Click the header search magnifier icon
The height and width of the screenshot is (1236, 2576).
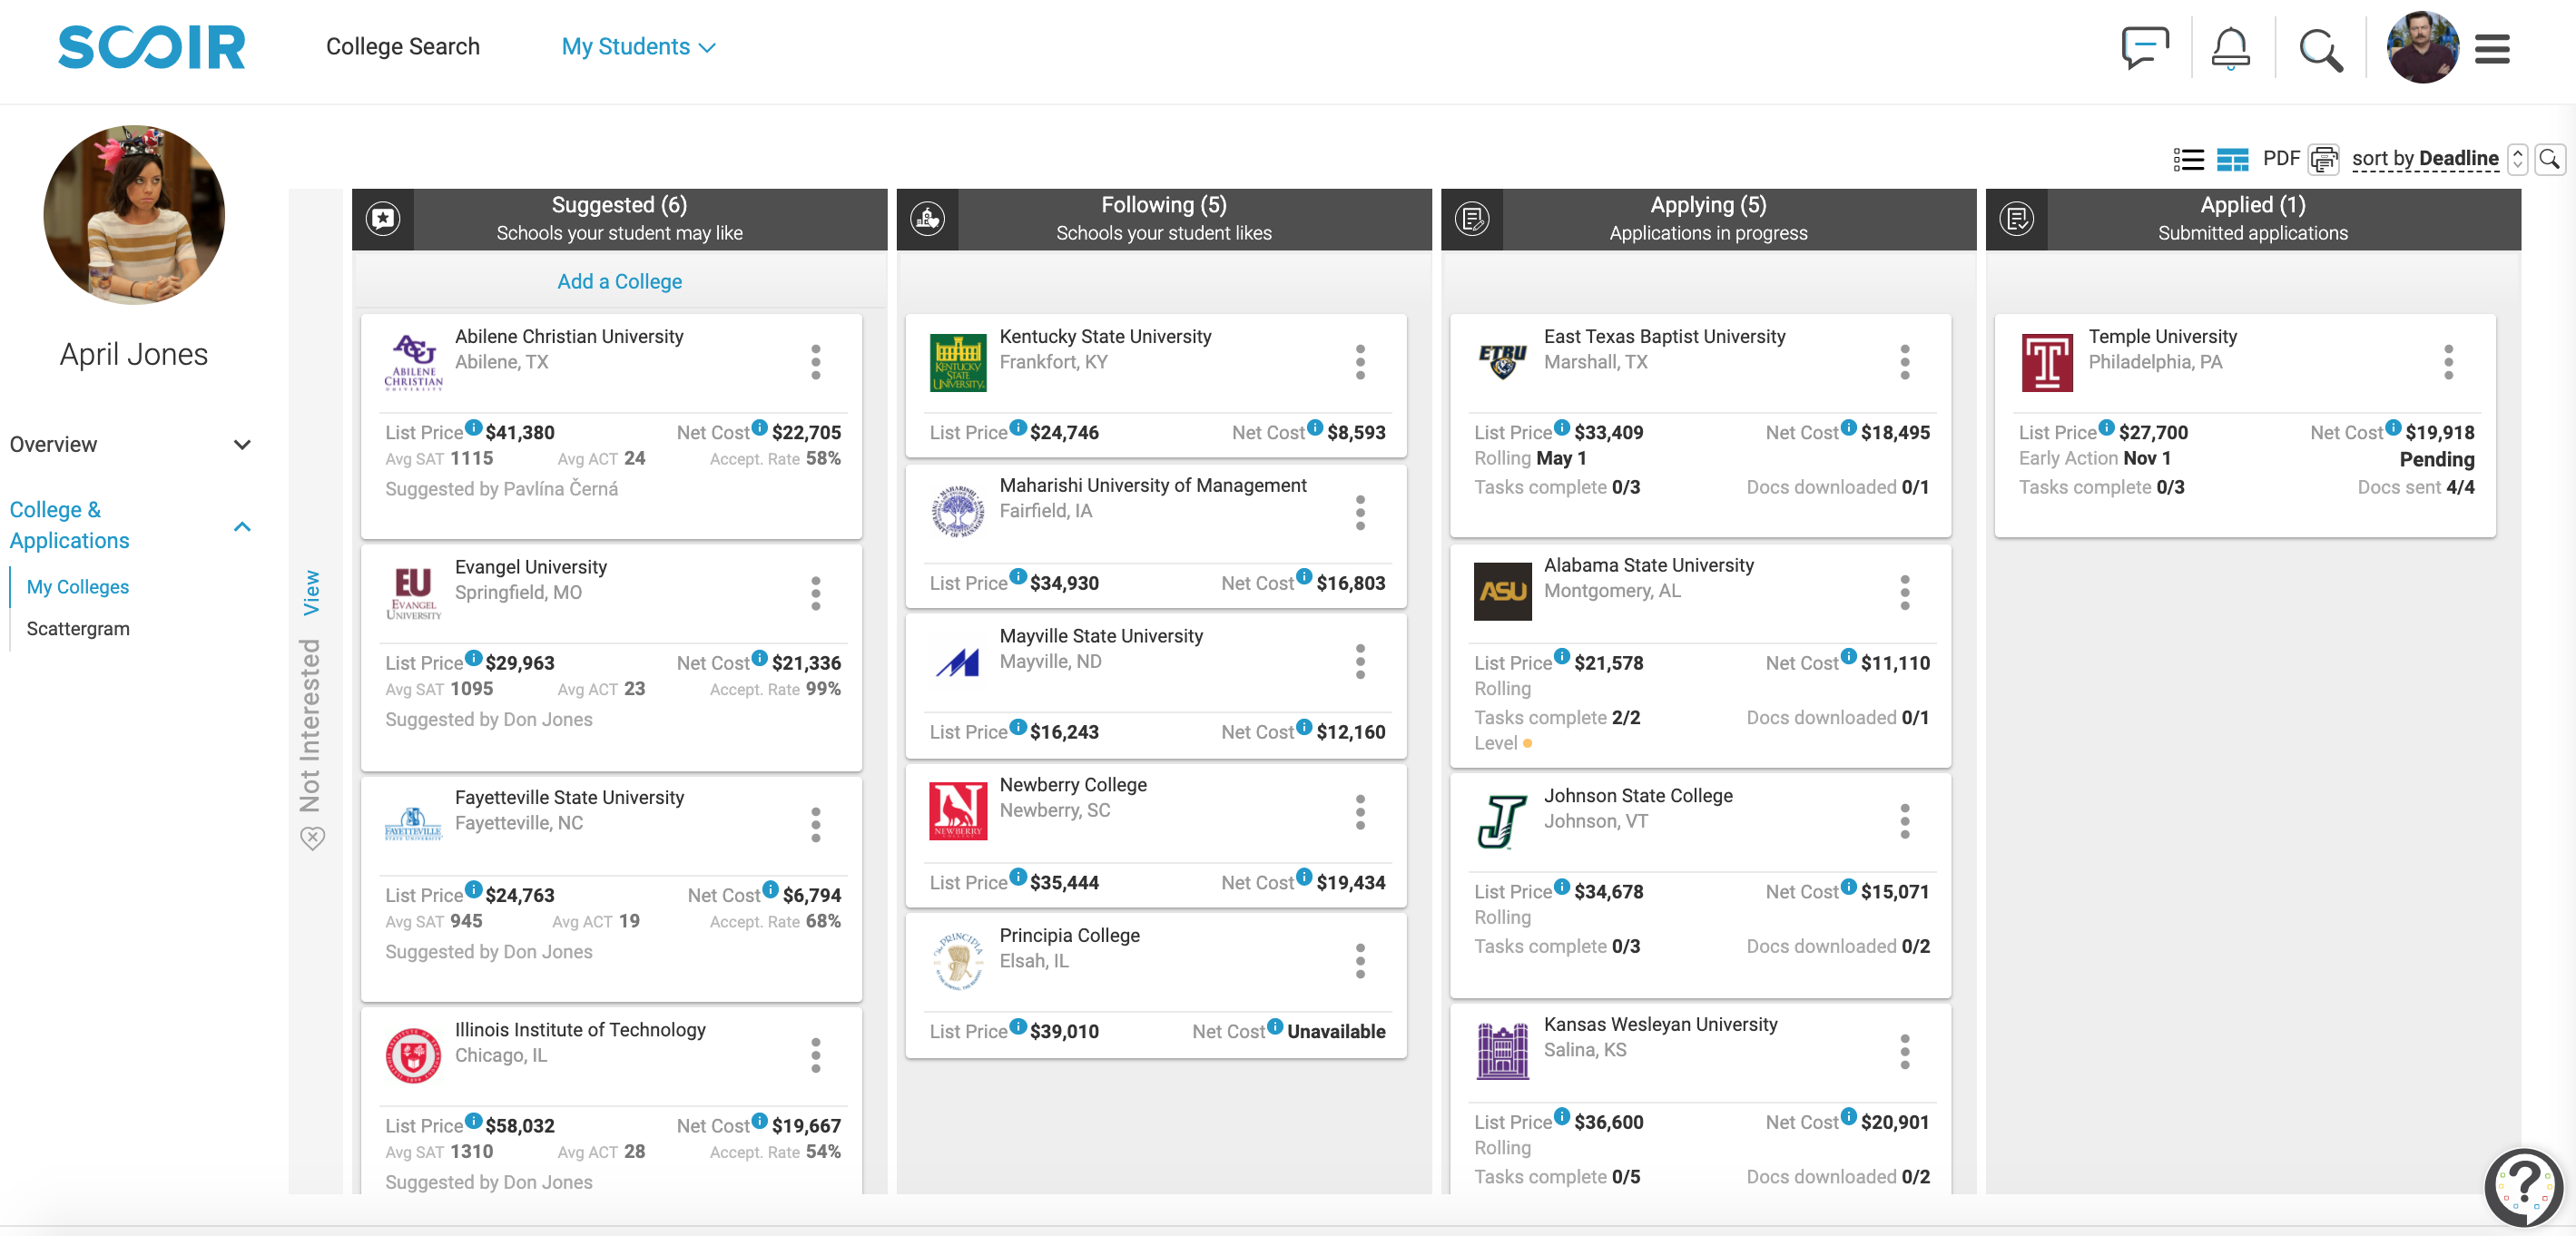click(2321, 49)
